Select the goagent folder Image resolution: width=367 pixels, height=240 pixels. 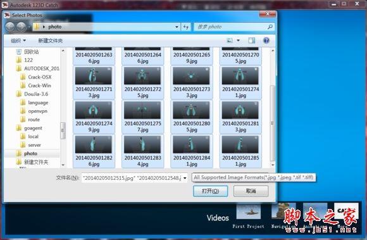click(x=33, y=128)
